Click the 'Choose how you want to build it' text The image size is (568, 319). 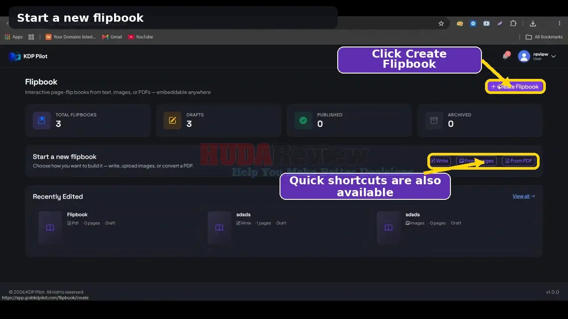tap(113, 166)
